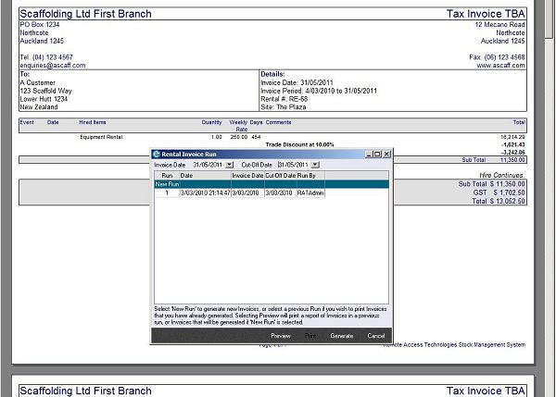Sort by 'Invoice Date' column header
The image size is (556, 397).
click(x=247, y=175)
